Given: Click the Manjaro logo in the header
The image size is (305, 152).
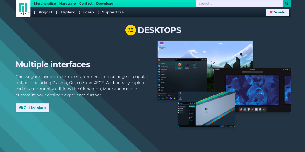Looking at the screenshot, I should pyautogui.click(x=23, y=9).
